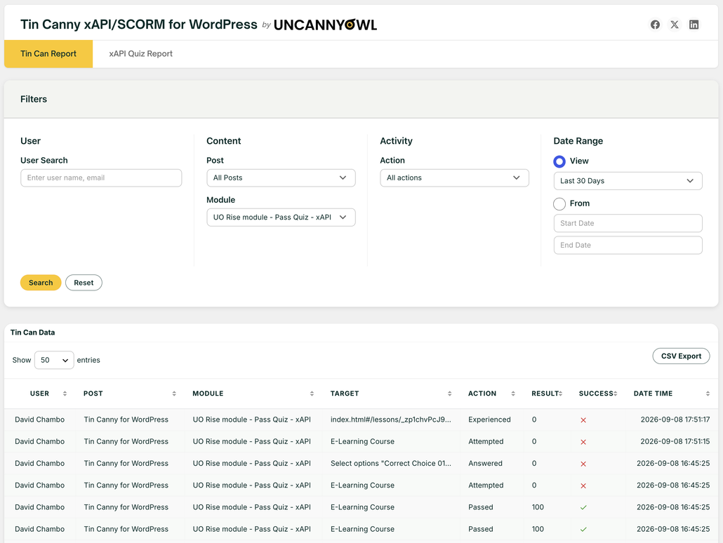Screen dimensions: 723x543
Task: Click the date 2026-09-08 17:51:15
Action: pos(675,441)
